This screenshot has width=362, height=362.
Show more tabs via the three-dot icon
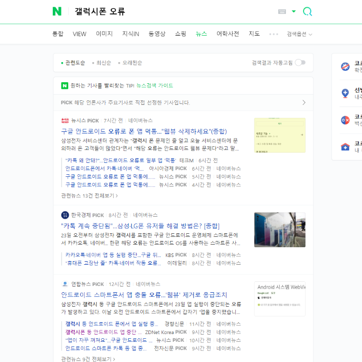coord(274,34)
